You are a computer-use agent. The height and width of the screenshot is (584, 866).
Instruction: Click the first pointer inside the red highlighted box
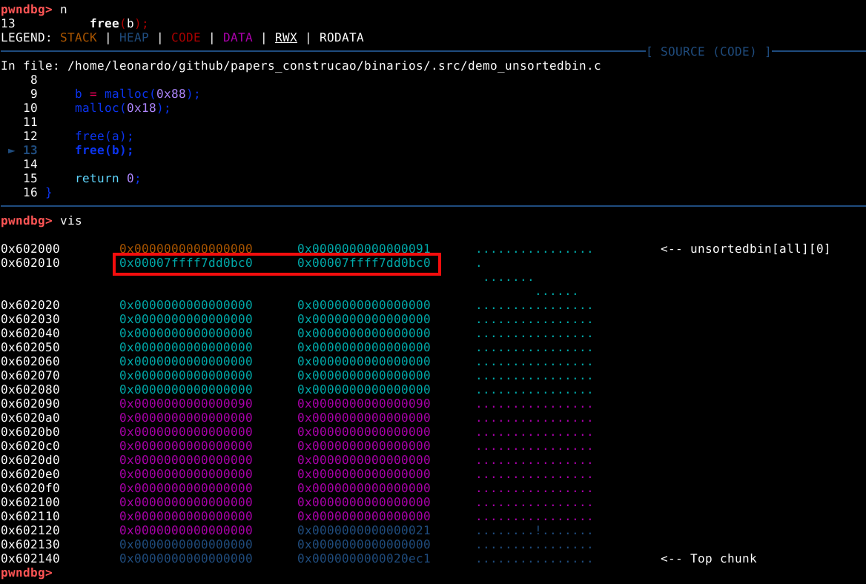coord(185,263)
